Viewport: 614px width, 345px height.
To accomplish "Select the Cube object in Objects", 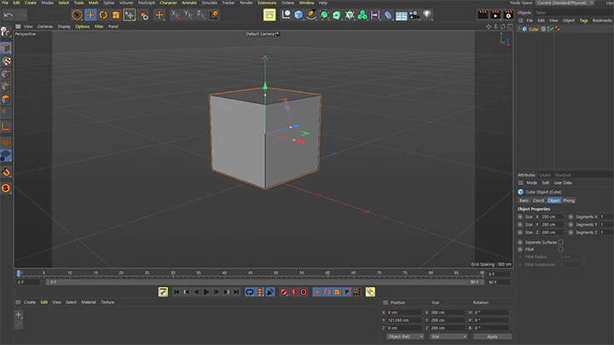I will (x=533, y=29).
